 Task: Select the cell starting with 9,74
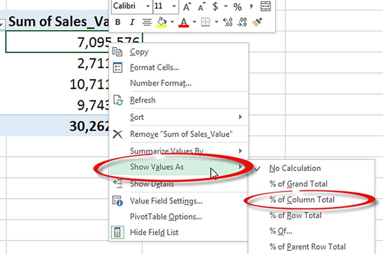click(x=57, y=105)
